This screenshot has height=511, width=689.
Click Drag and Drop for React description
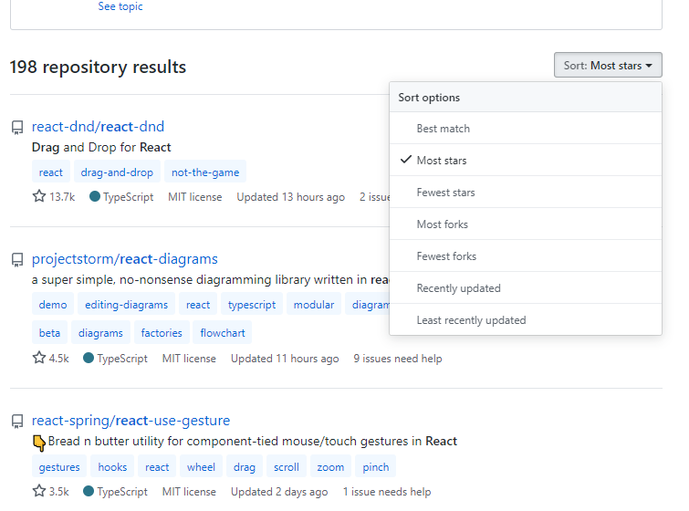click(101, 147)
